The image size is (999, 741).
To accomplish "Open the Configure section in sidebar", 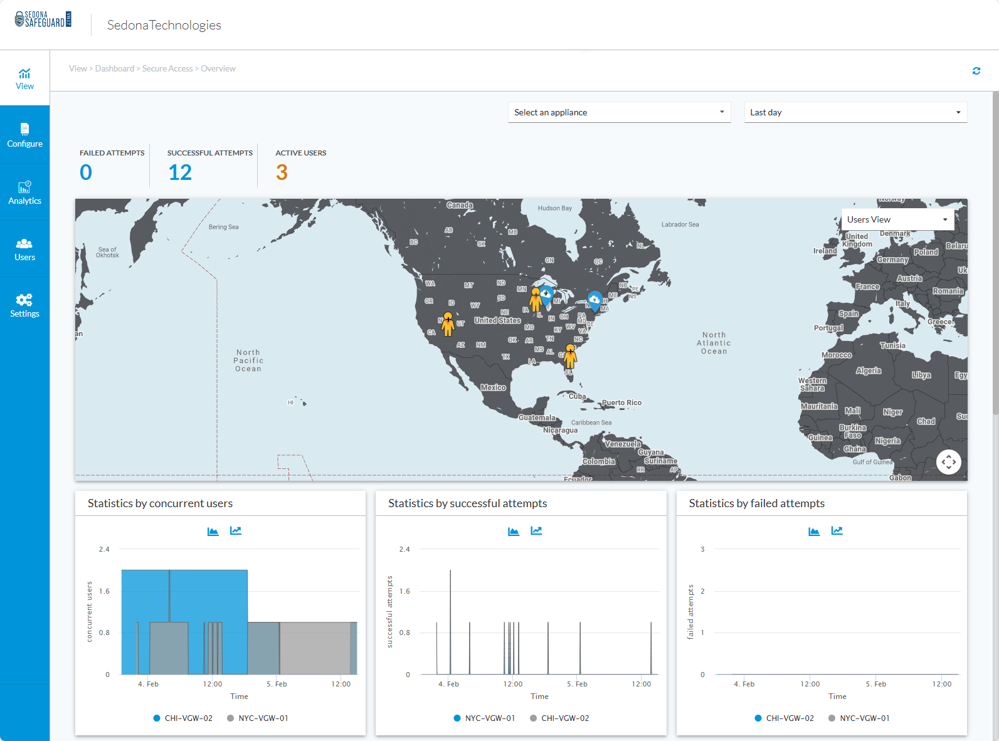I will pyautogui.click(x=24, y=135).
